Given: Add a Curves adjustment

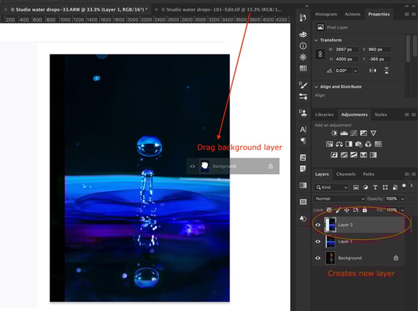Looking at the screenshot, I should pyautogui.click(x=354, y=133).
